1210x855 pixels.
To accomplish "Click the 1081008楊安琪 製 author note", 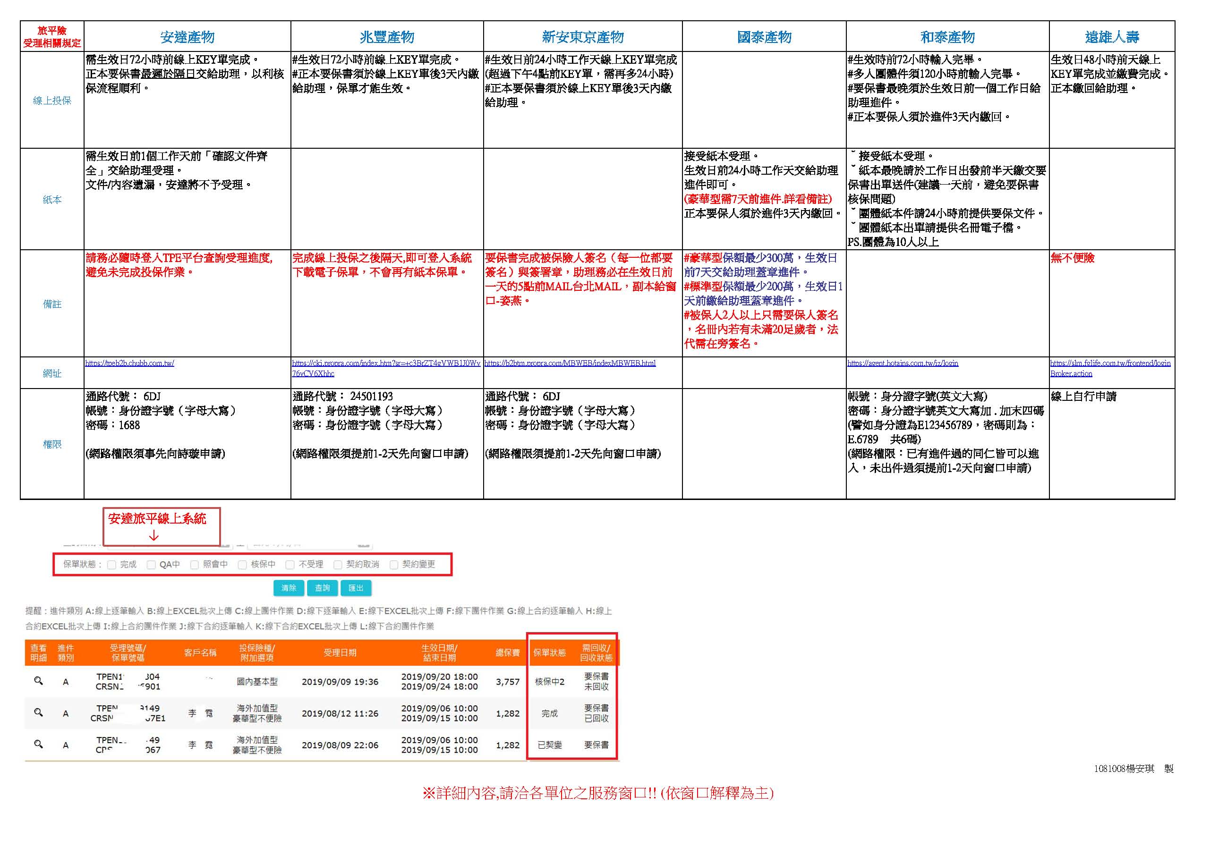I will click(x=1133, y=769).
